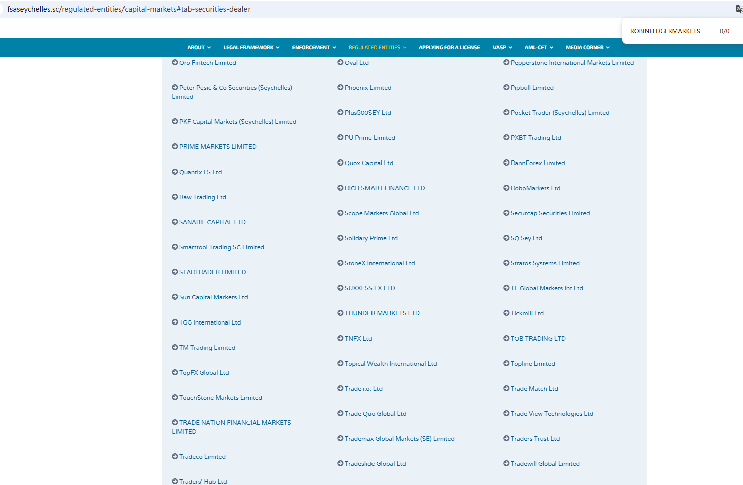Screen dimensions: 743x485
Task: Open Stratos Systems Limited link
Action: pos(545,263)
